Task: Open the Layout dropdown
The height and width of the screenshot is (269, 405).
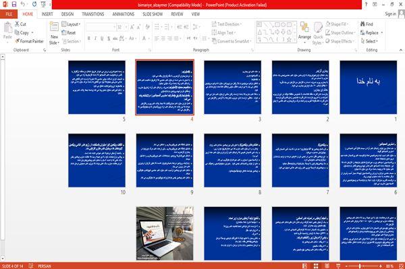Action: tap(71, 24)
